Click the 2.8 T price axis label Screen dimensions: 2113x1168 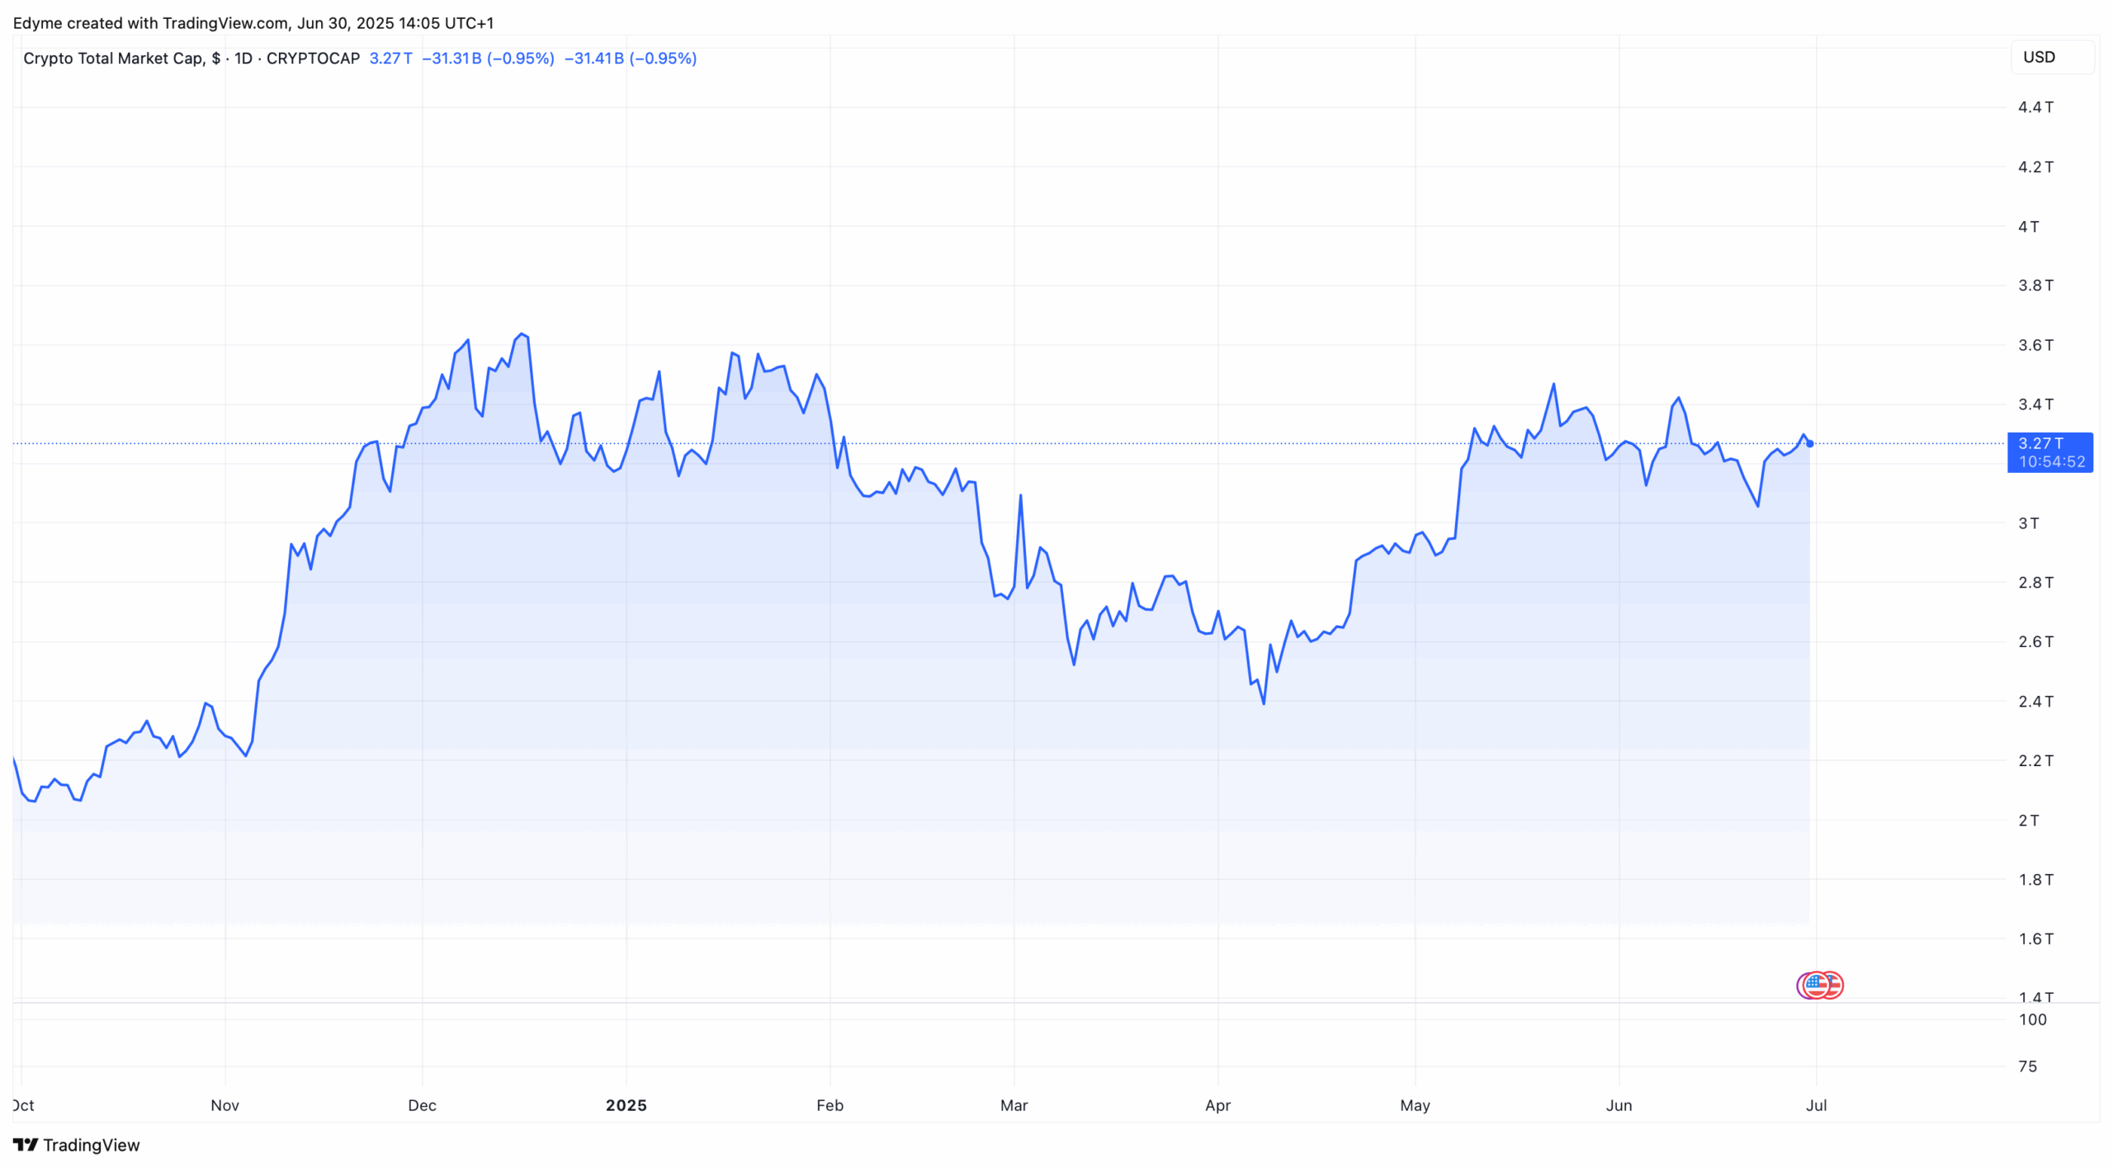[2035, 583]
